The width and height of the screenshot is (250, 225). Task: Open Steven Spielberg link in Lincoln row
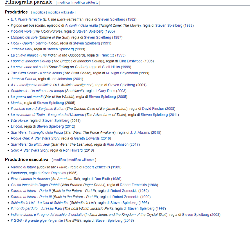point(50,127)
